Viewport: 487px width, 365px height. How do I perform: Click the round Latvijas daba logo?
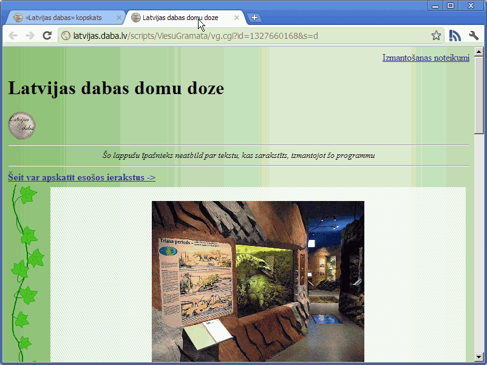(x=22, y=126)
